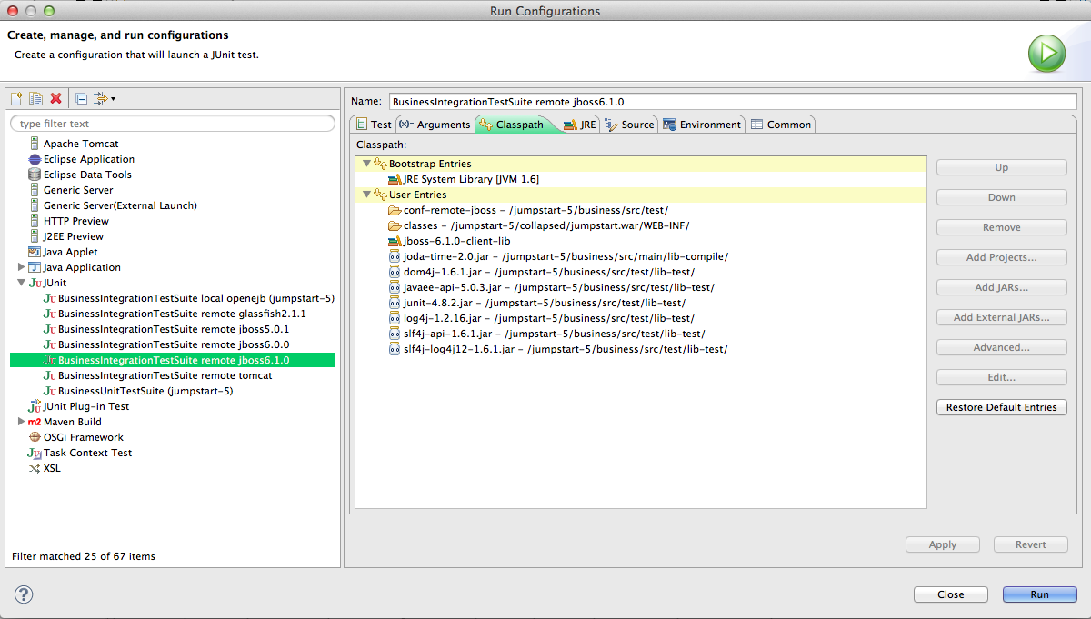Click the New launch configuration icon
The width and height of the screenshot is (1091, 619).
pos(16,99)
